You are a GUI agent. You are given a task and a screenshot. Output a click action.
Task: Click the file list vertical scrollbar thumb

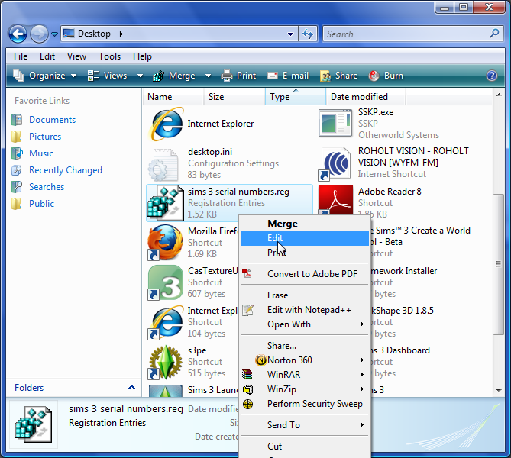[x=498, y=264]
